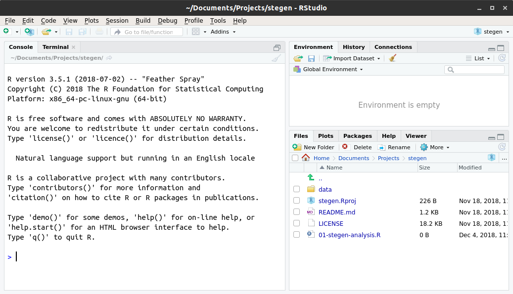513x294 pixels.
Task: Click the clear Environment objects broom icon
Action: point(392,58)
